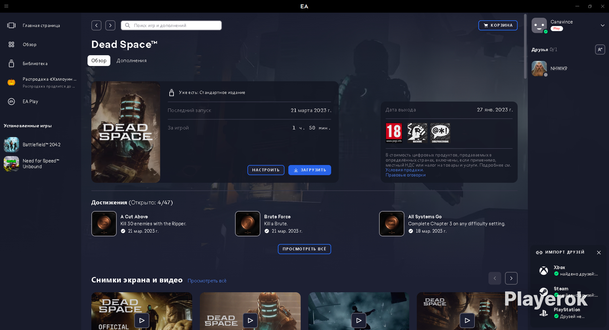The image size is (609, 330).
Task: Click the PEGI 18 rating icon
Action: tap(394, 133)
